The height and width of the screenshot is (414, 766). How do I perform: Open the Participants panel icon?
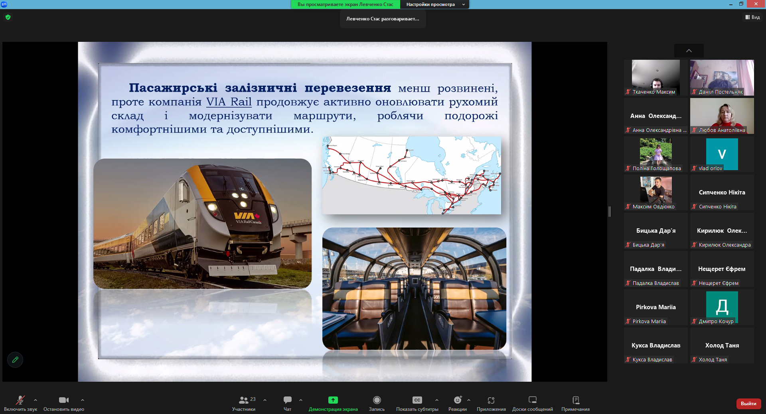(x=244, y=400)
